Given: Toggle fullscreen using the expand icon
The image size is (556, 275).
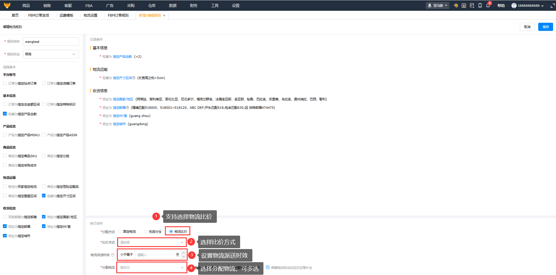Looking at the screenshot, I should (553, 6).
